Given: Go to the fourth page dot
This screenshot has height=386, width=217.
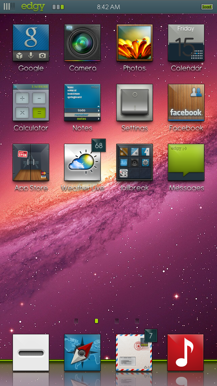Looking at the screenshot, I should coord(137,321).
